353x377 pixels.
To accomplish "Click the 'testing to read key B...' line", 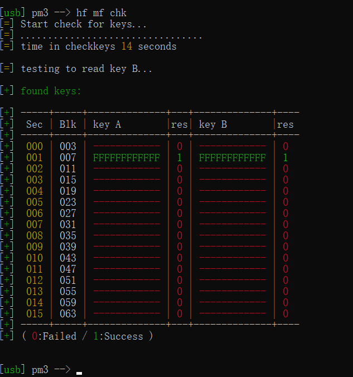I will 86,69.
